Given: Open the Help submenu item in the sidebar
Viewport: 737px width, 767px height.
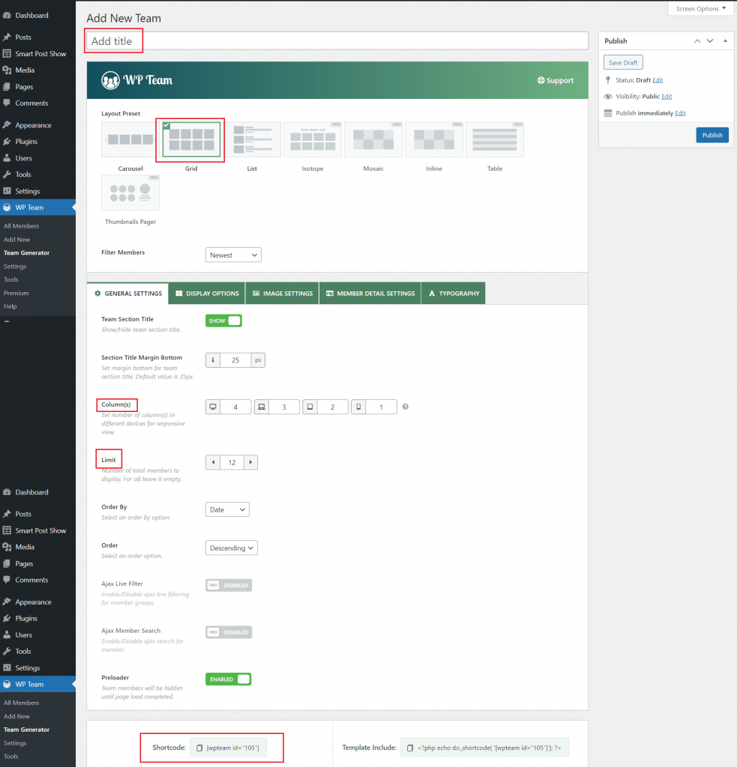Looking at the screenshot, I should pos(10,306).
